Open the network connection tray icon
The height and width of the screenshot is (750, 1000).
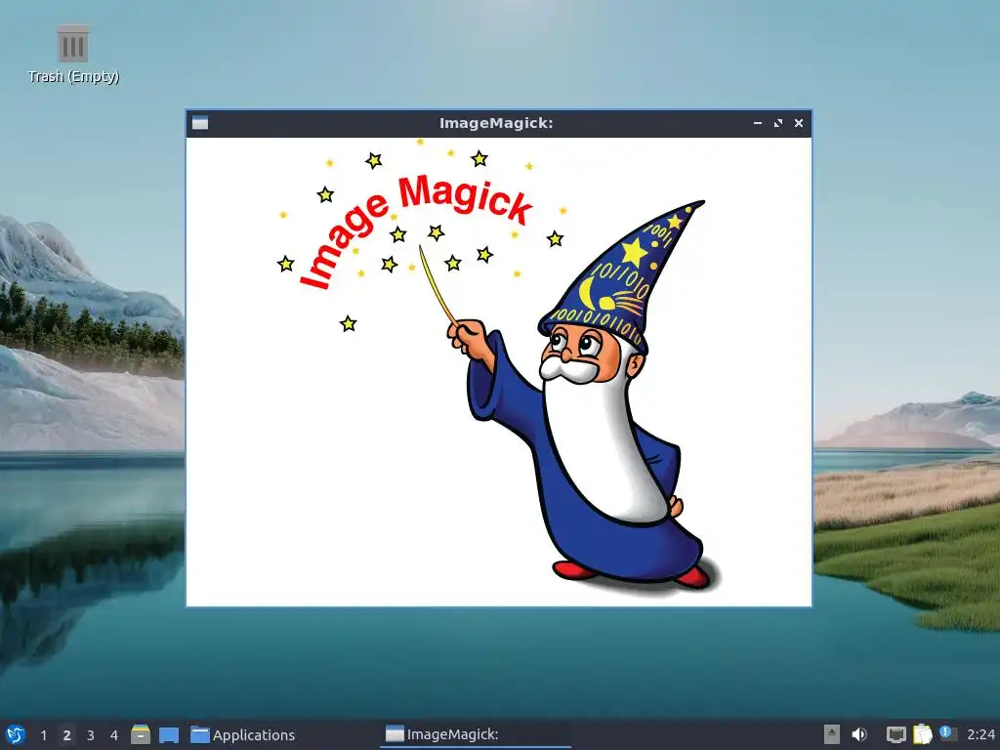coord(896,734)
